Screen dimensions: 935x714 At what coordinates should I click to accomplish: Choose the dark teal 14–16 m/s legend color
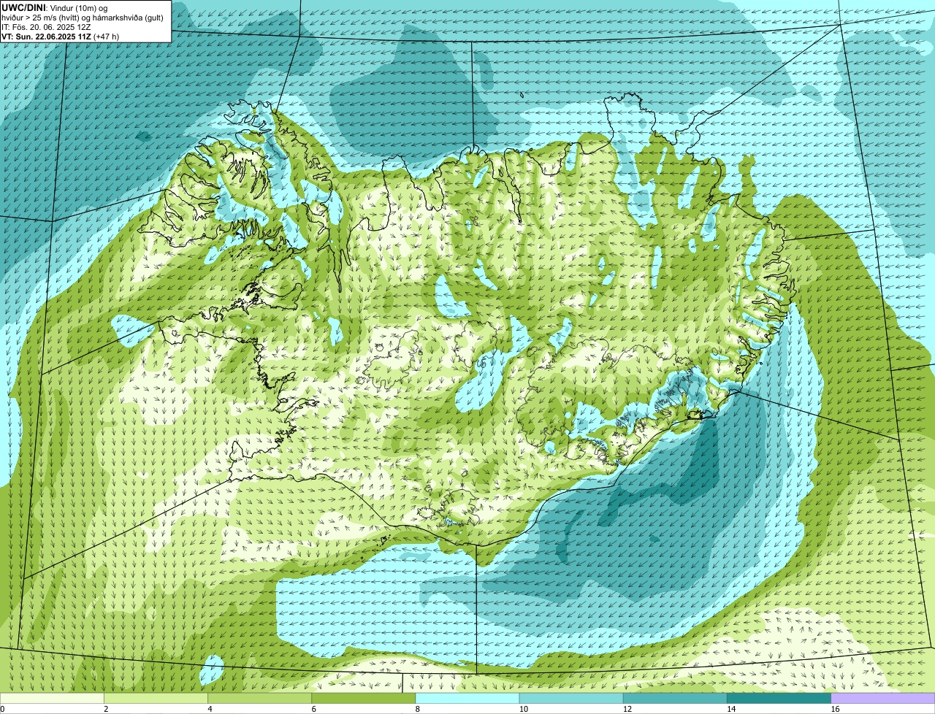(x=779, y=698)
